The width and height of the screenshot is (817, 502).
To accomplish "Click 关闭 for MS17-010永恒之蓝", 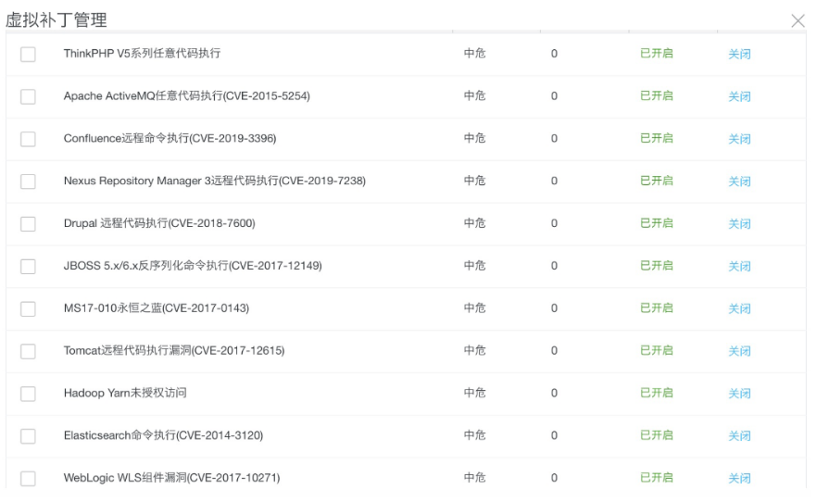I will click(739, 308).
